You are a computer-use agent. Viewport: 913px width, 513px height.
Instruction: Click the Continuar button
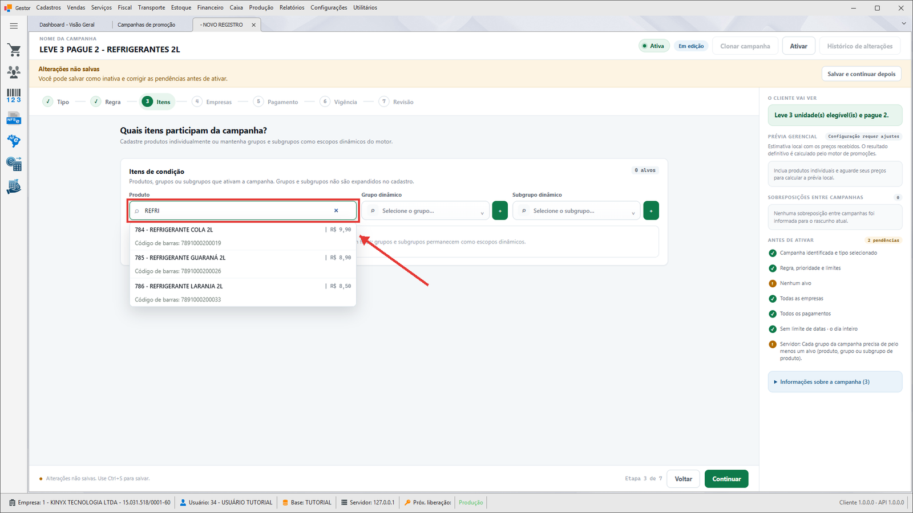(x=726, y=479)
